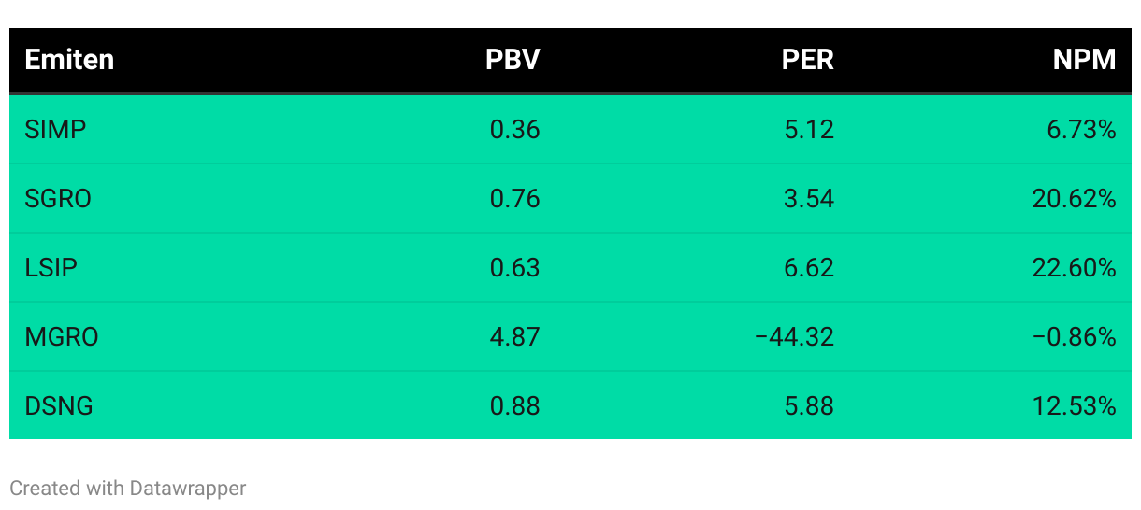Open the Created with Datawrapper link
The image size is (1141, 510).
tap(128, 488)
